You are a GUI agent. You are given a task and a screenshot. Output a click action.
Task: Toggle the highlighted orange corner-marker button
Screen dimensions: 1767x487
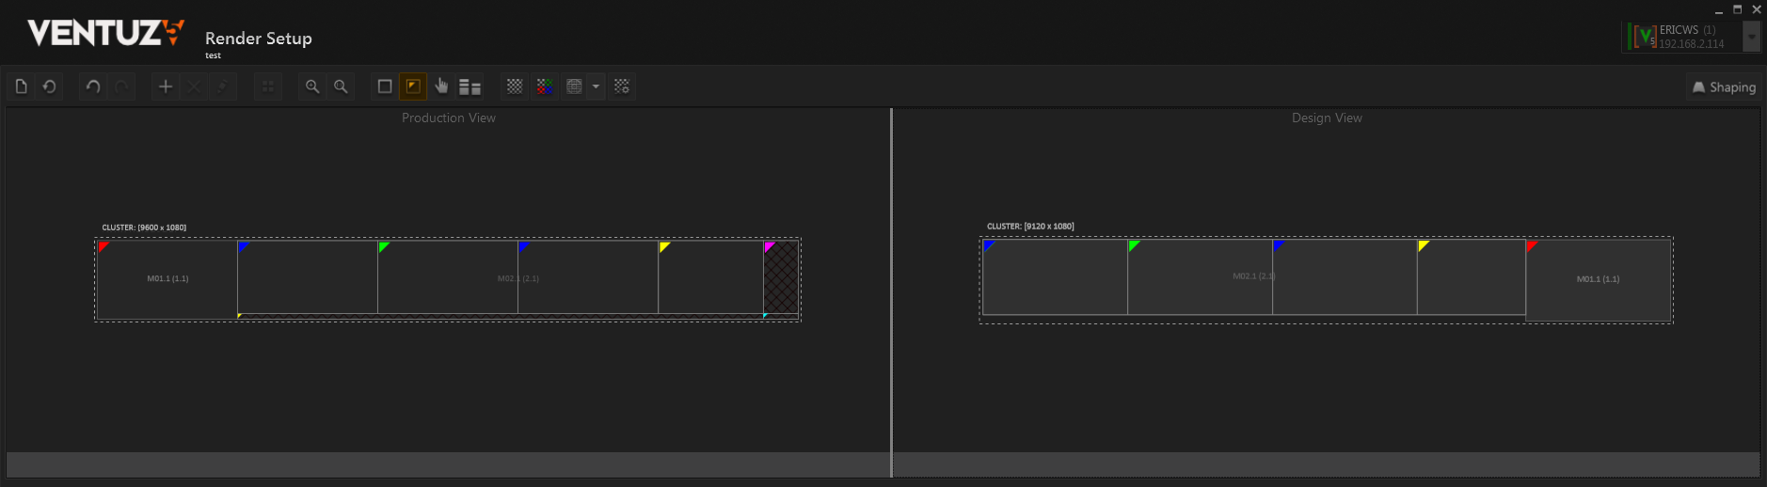[413, 86]
